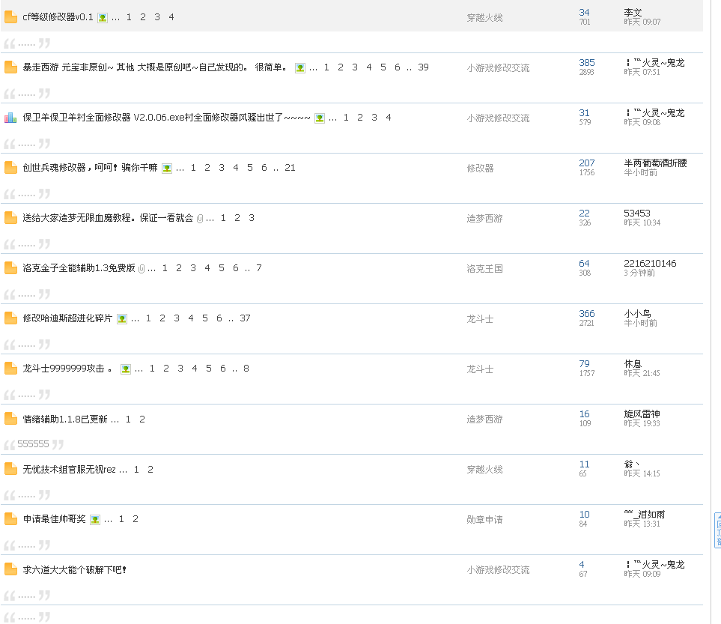Open thread 暴走西游 元宝非原创
The height and width of the screenshot is (624, 721).
(x=156, y=67)
